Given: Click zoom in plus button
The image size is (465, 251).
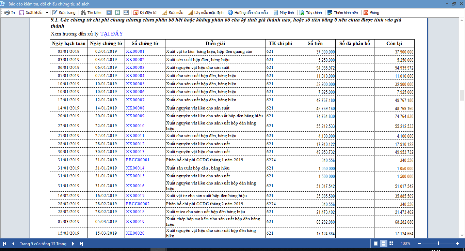Looking at the screenshot, I should coord(458,243).
